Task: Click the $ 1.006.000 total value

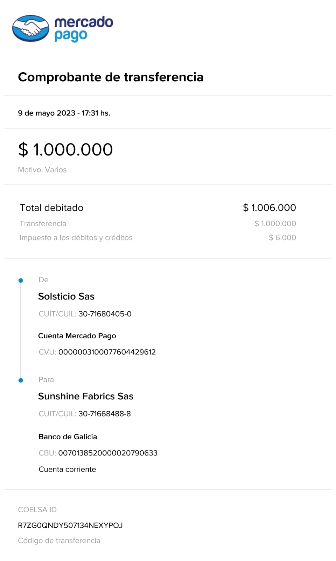Action: 269,208
